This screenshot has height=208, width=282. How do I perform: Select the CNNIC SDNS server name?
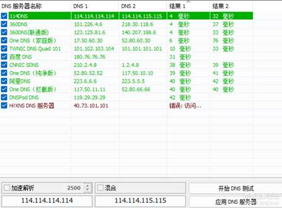coord(24,65)
